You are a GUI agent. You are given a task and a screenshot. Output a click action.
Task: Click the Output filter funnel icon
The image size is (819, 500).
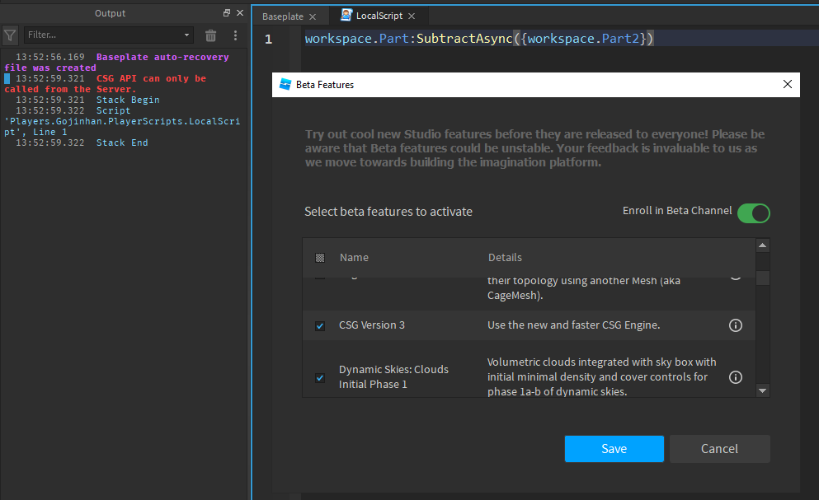10,35
